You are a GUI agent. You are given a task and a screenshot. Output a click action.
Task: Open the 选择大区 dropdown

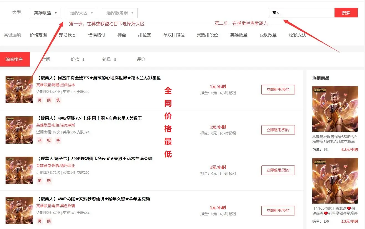[x=81, y=13]
